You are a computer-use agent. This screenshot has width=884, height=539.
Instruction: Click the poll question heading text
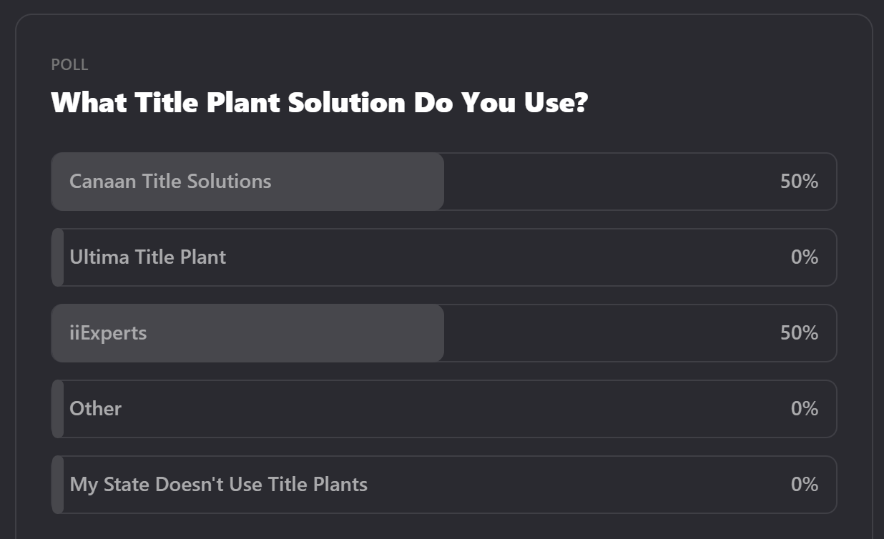(319, 103)
